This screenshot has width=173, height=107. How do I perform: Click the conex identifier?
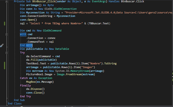[51, 38]
